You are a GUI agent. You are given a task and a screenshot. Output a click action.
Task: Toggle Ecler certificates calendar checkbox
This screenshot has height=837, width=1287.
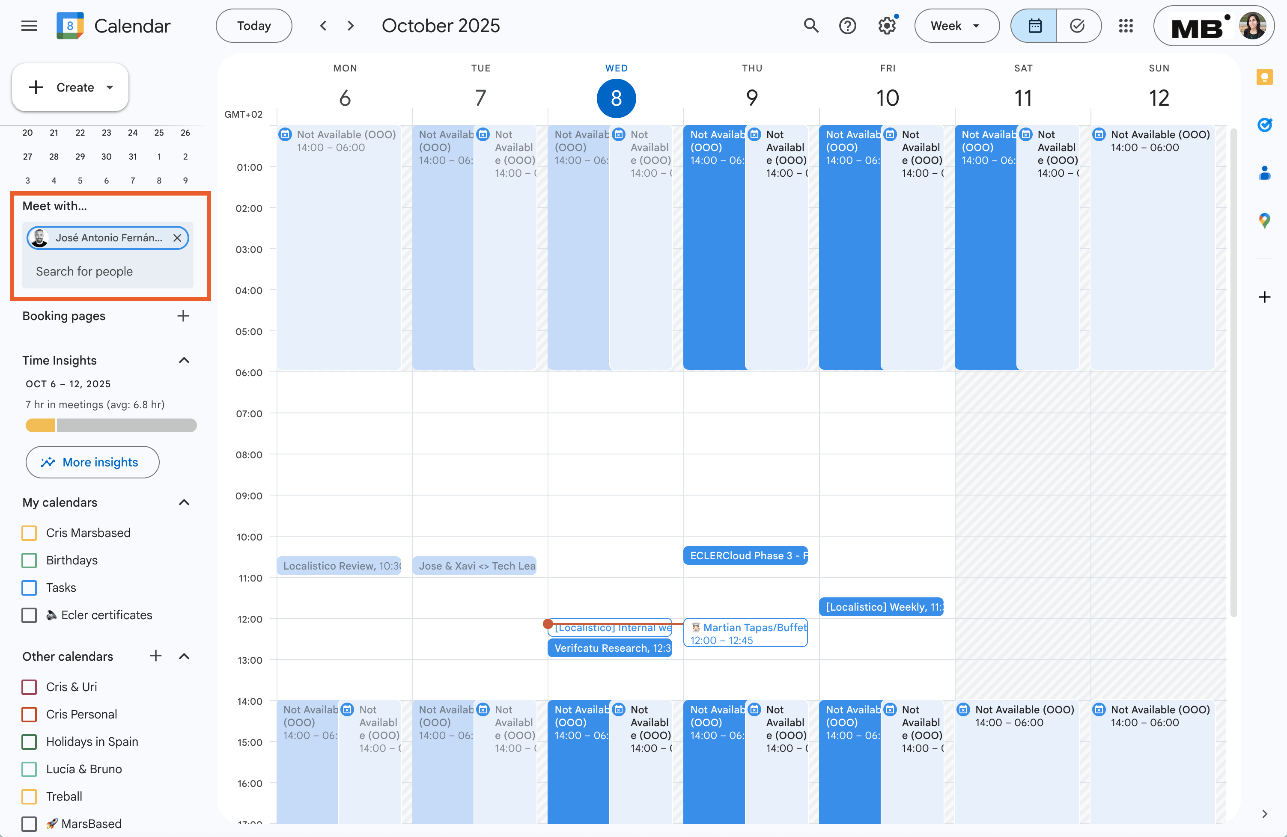pyautogui.click(x=29, y=615)
